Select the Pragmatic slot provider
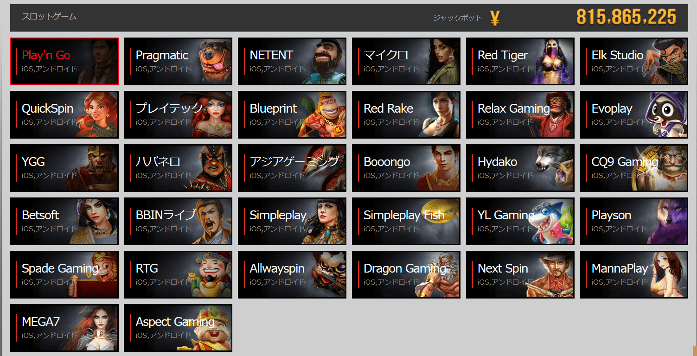 click(178, 62)
